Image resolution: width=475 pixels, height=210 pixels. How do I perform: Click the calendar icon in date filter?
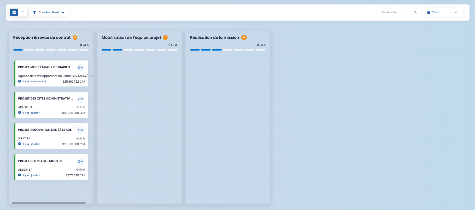(x=429, y=12)
